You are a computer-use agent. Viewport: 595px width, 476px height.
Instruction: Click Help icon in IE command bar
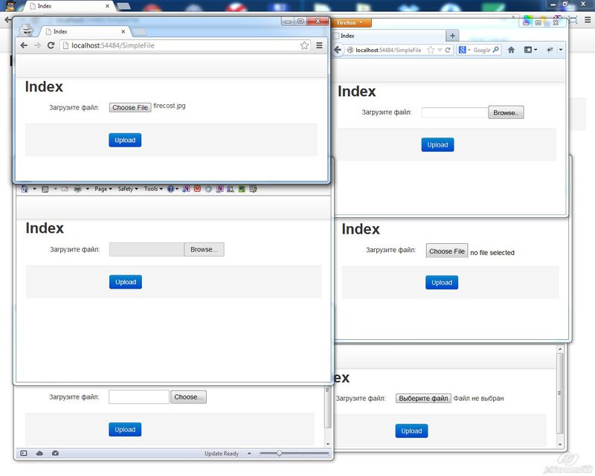pyautogui.click(x=171, y=189)
